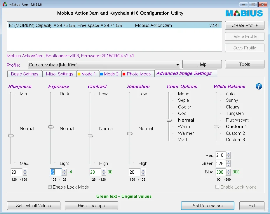
Task: Decrease Exposure value with down arrow
Action: [64, 174]
